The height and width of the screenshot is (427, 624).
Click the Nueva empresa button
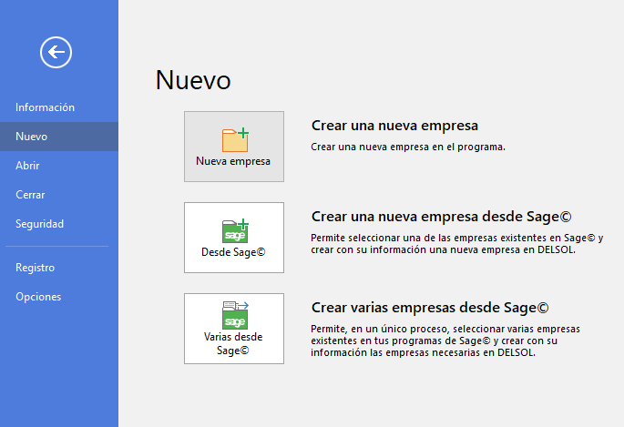(x=234, y=147)
